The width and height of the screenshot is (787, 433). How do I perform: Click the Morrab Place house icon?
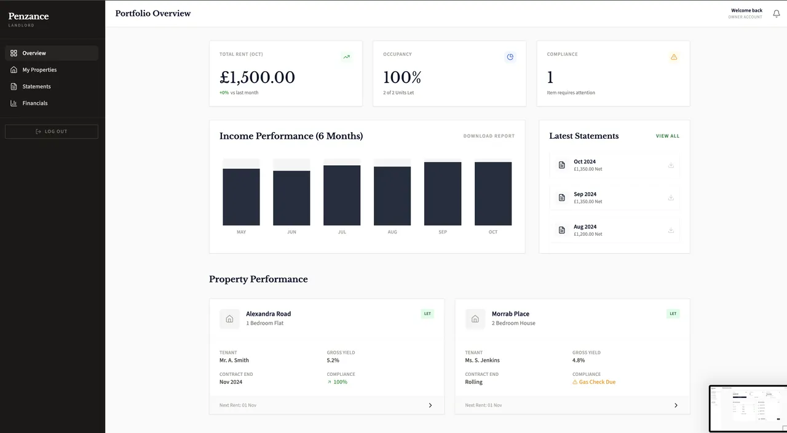475,319
